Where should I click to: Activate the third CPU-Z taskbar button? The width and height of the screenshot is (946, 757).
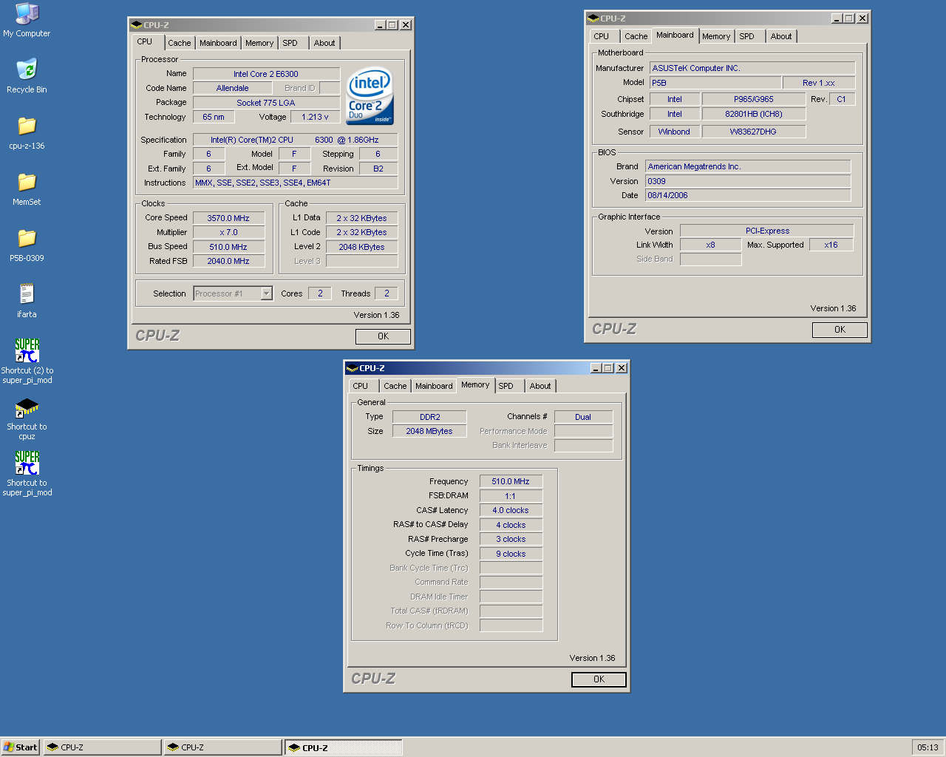[344, 747]
